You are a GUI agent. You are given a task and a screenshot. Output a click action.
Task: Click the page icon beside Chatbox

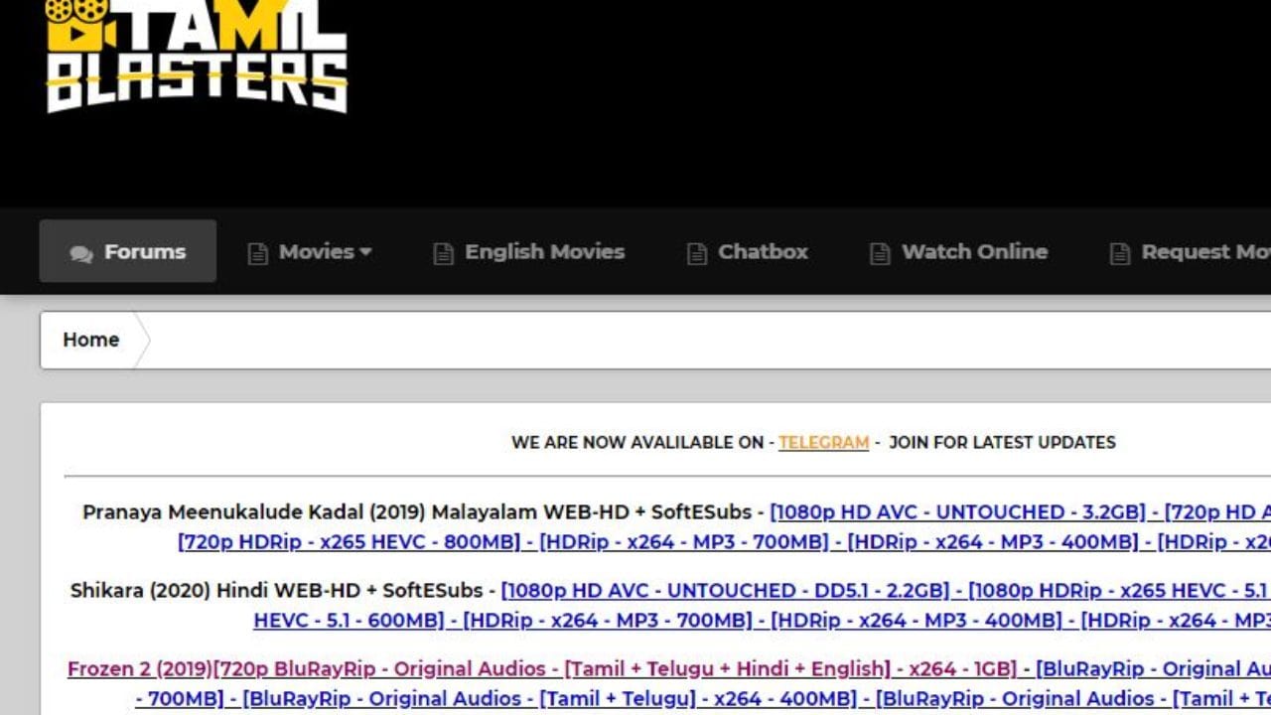pos(697,253)
